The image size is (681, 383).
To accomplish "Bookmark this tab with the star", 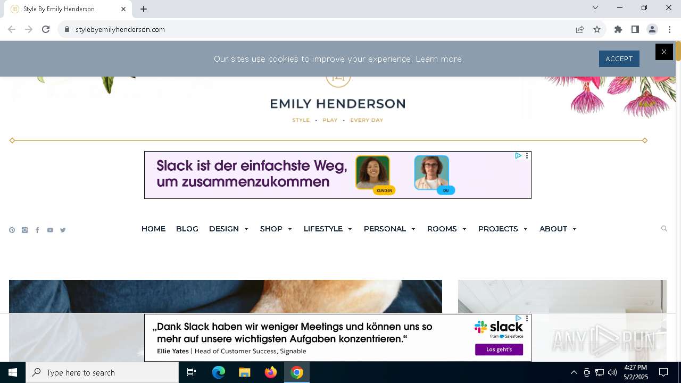I will click(x=597, y=29).
